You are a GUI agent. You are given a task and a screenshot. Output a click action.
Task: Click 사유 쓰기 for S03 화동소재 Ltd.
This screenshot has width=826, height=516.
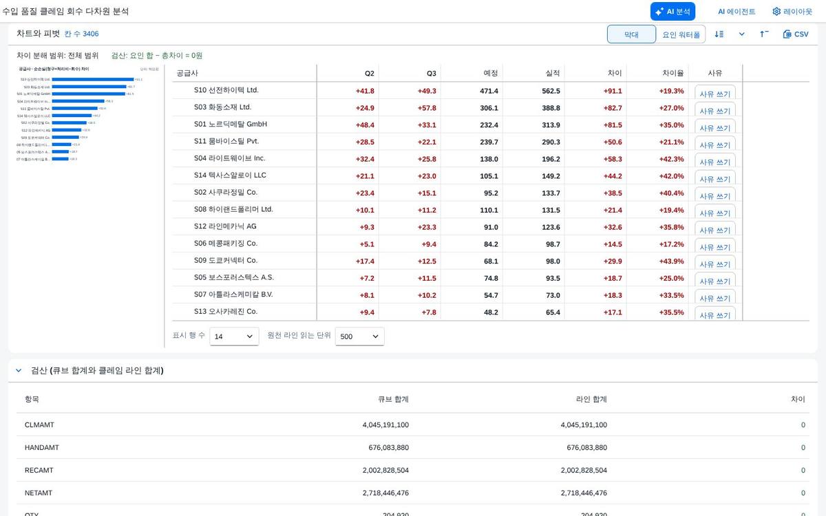coord(715,110)
